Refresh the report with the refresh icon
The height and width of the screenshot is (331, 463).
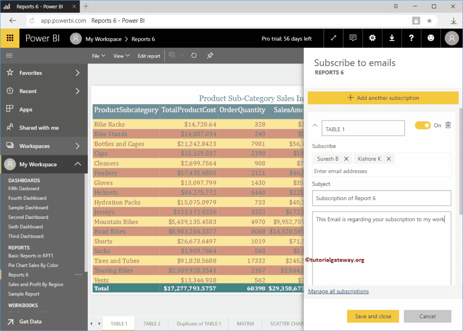pyautogui.click(x=194, y=56)
